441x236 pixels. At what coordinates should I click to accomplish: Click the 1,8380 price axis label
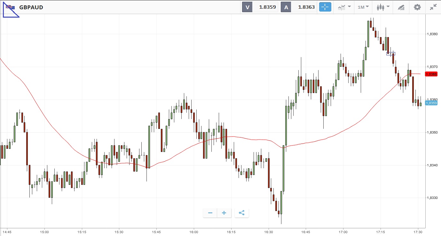432,34
